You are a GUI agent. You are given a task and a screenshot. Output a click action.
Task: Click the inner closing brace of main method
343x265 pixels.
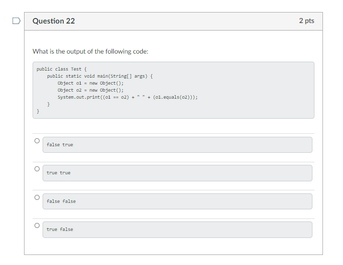pyautogui.click(x=48, y=104)
